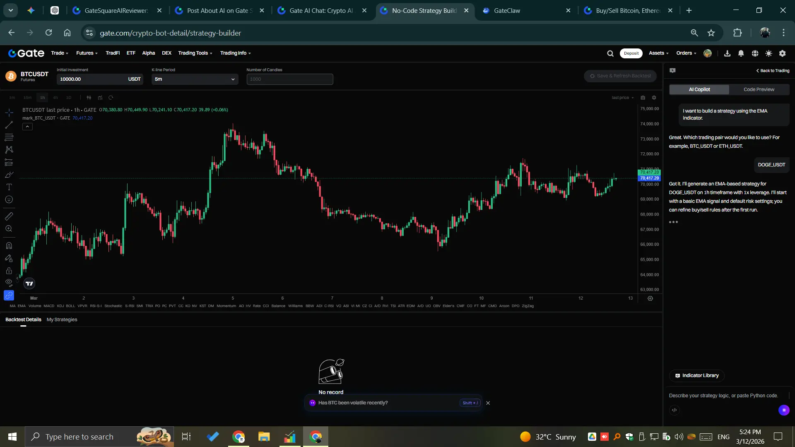Open the Indicator Library button
Viewport: 795px width, 447px height.
point(696,375)
